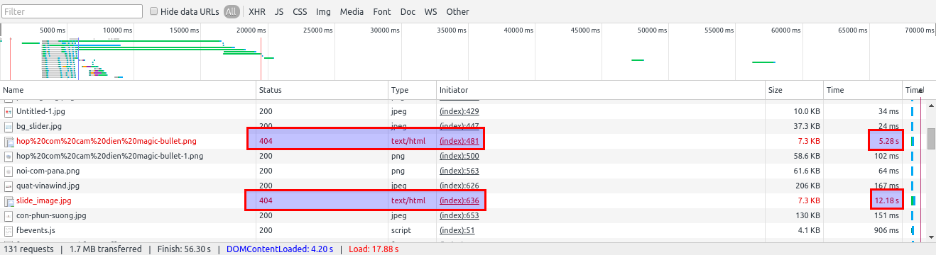Filter requests by JS
The height and width of the screenshot is (255, 936).
tap(279, 11)
